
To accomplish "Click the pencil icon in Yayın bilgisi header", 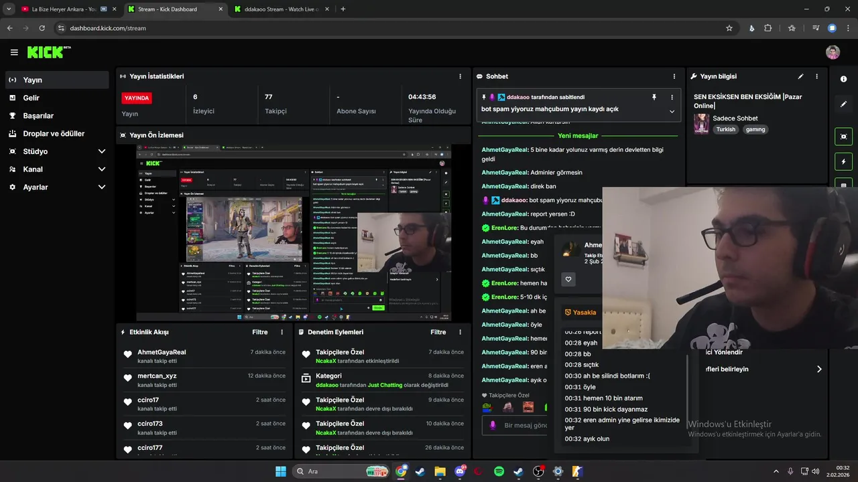I will 800,76.
